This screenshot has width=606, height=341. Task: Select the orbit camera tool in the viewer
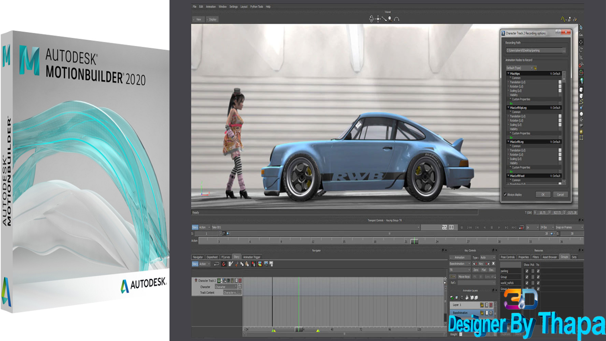[372, 19]
